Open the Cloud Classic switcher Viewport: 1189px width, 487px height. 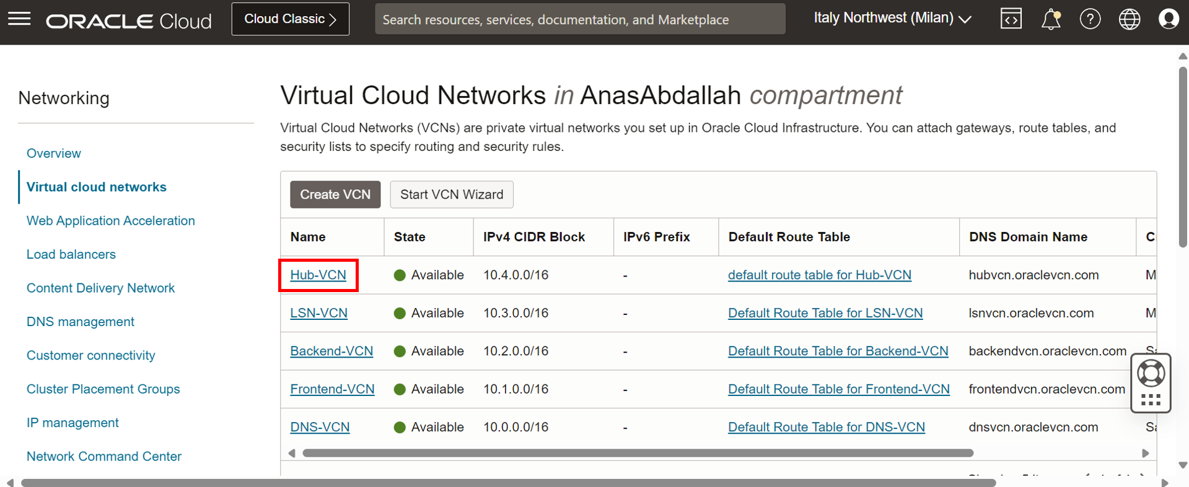(x=290, y=19)
